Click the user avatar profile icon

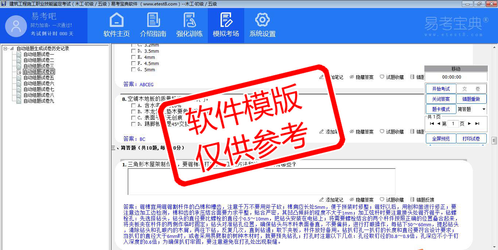coord(16,26)
